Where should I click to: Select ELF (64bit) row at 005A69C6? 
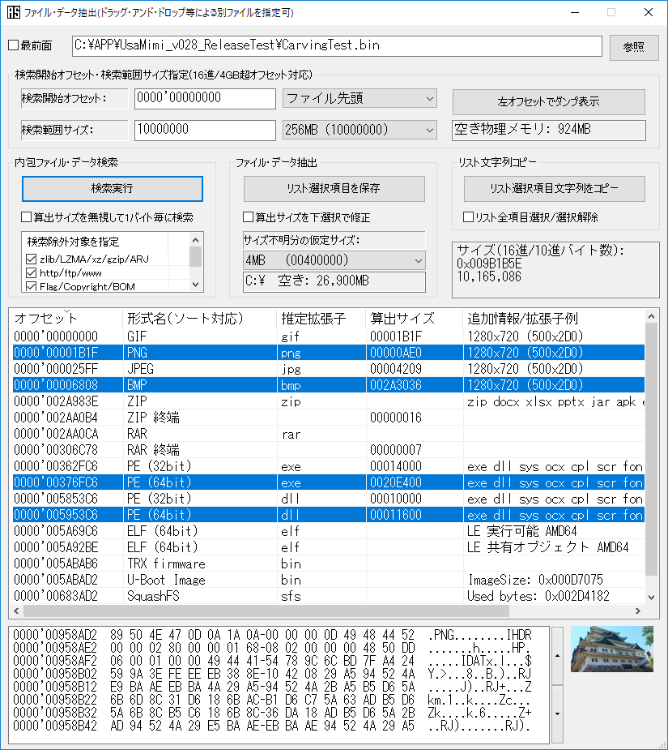(328, 531)
